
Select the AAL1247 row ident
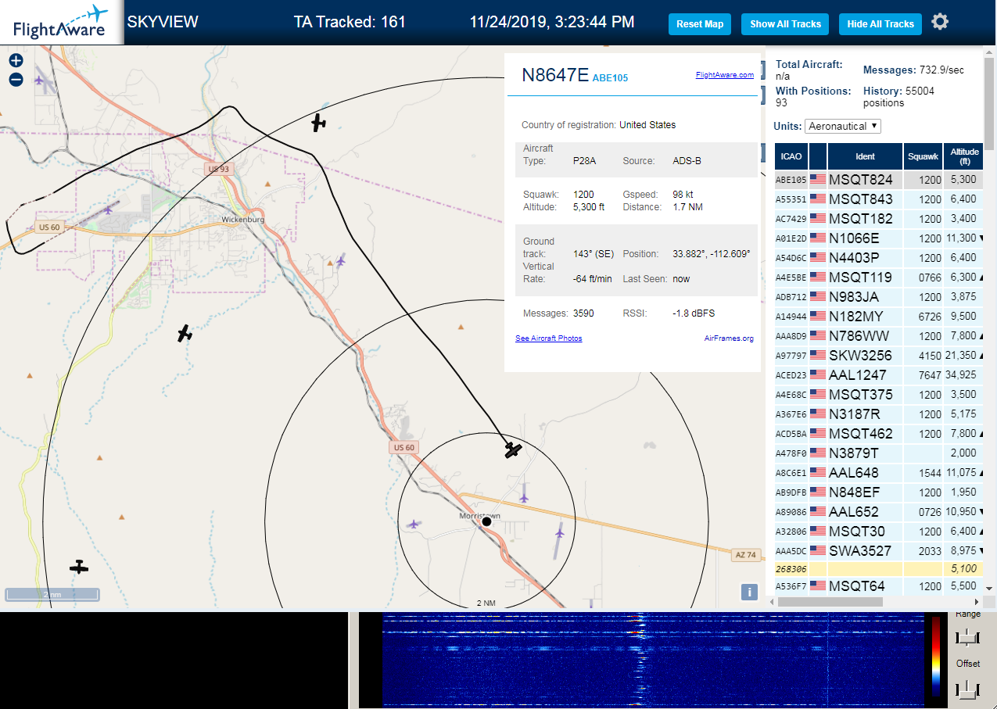point(859,375)
